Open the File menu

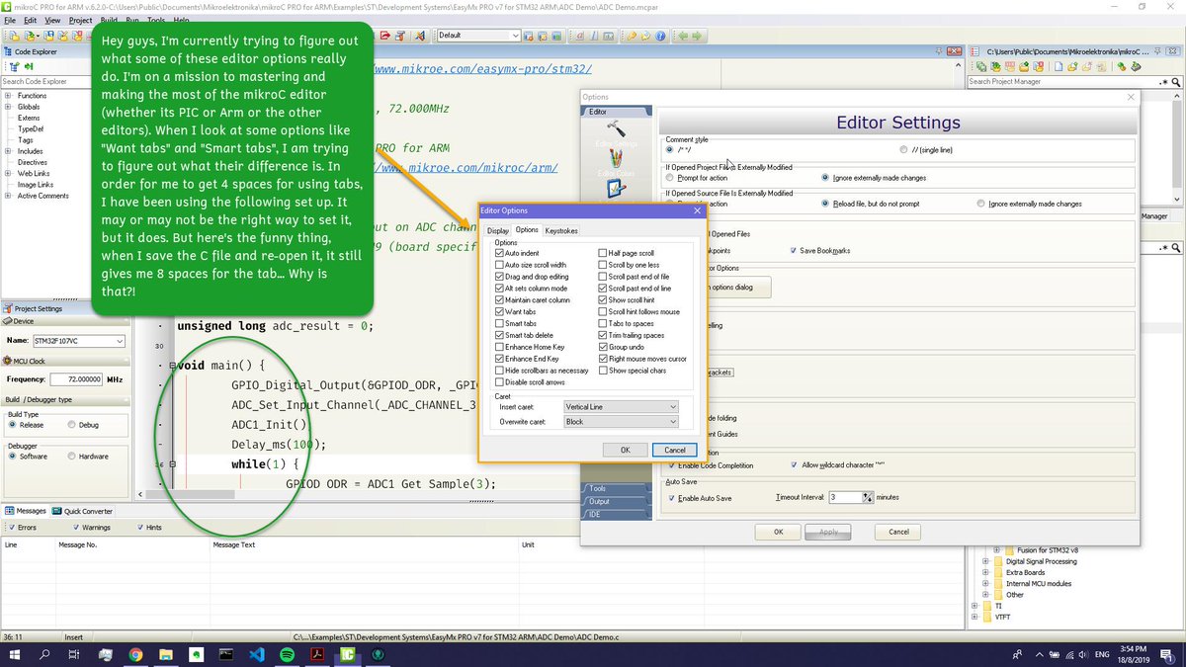(10, 20)
